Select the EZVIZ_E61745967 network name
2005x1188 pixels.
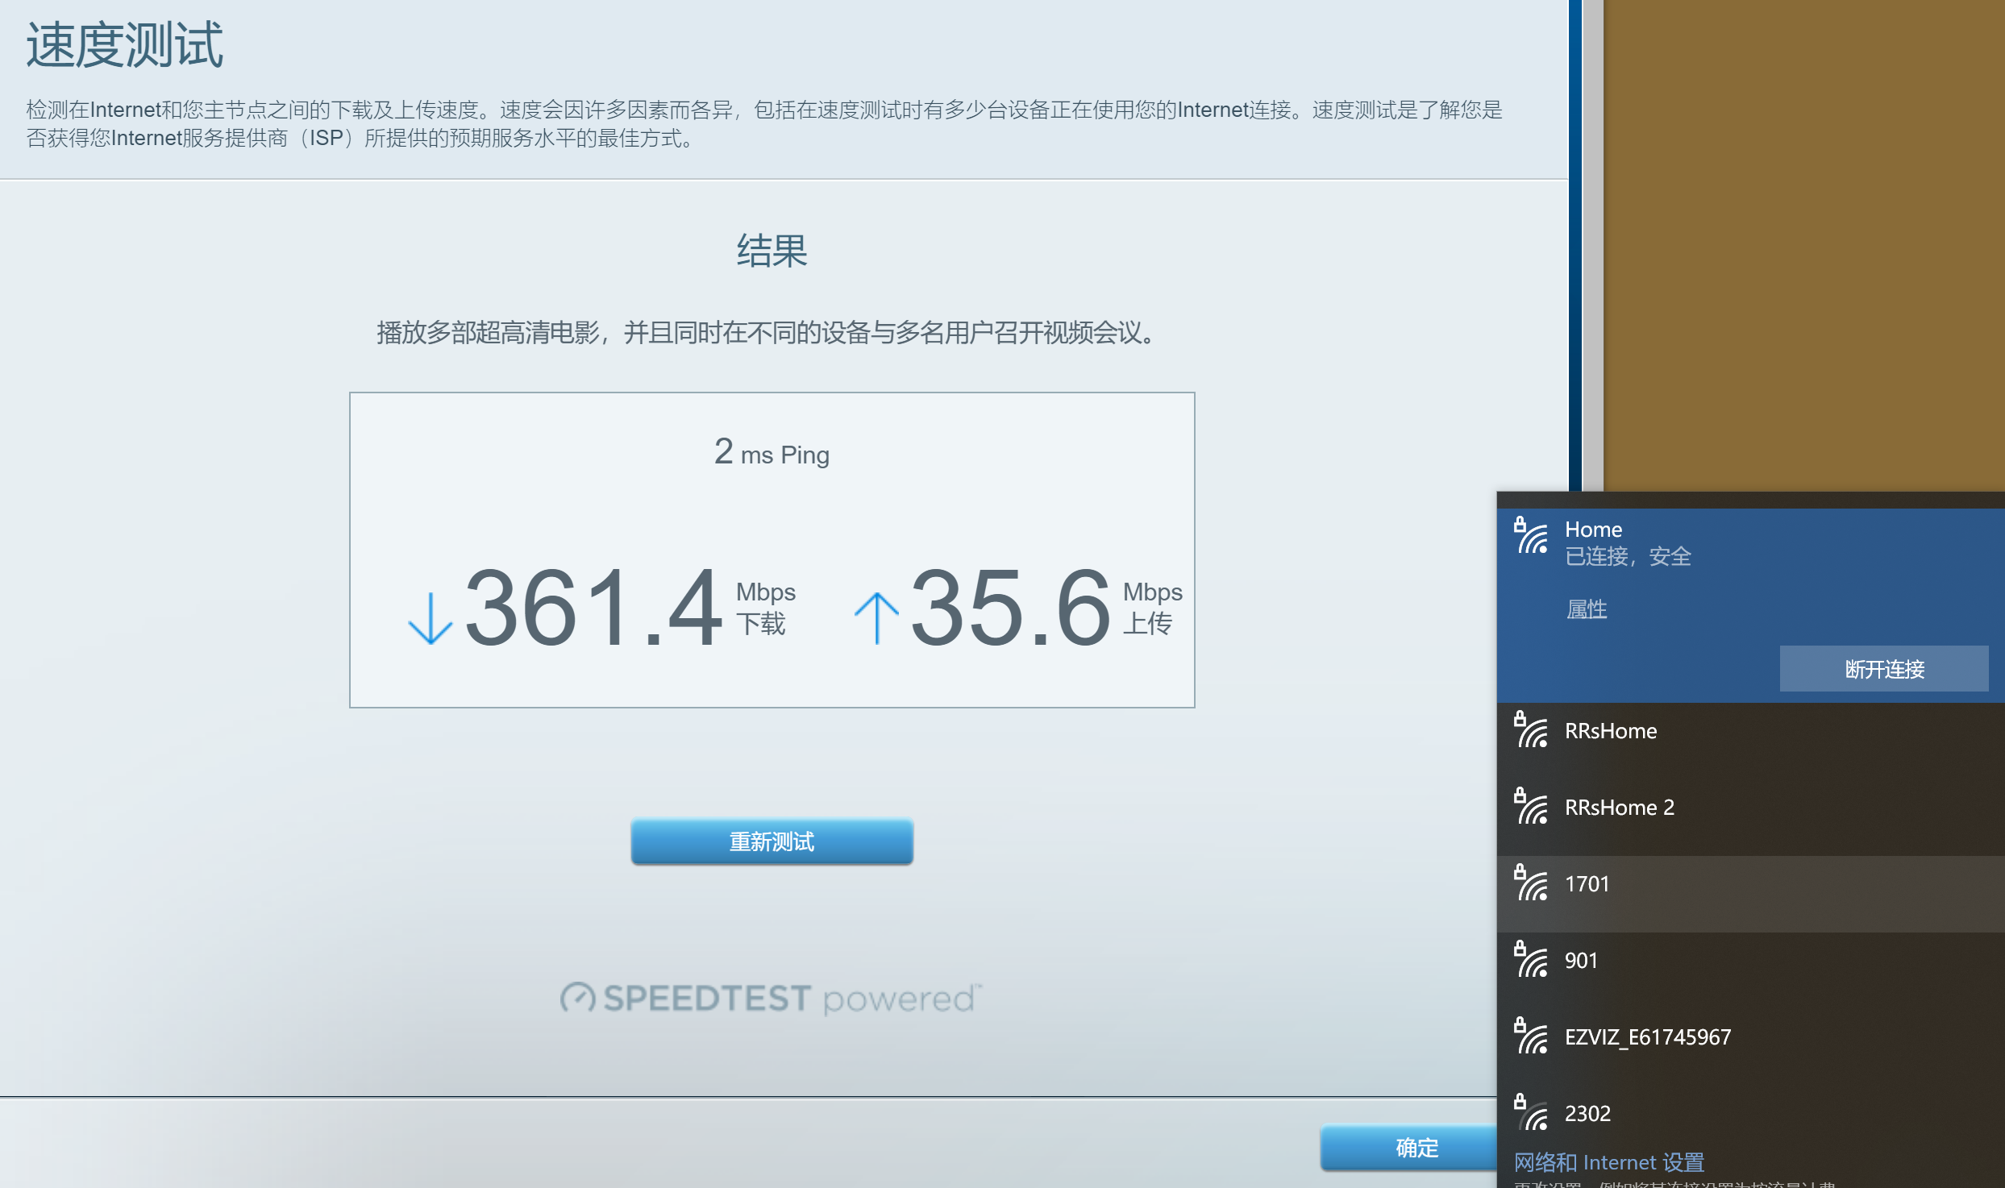coord(1647,1037)
